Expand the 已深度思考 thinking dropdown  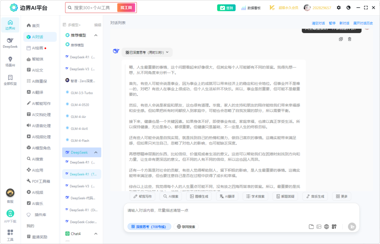point(147,52)
